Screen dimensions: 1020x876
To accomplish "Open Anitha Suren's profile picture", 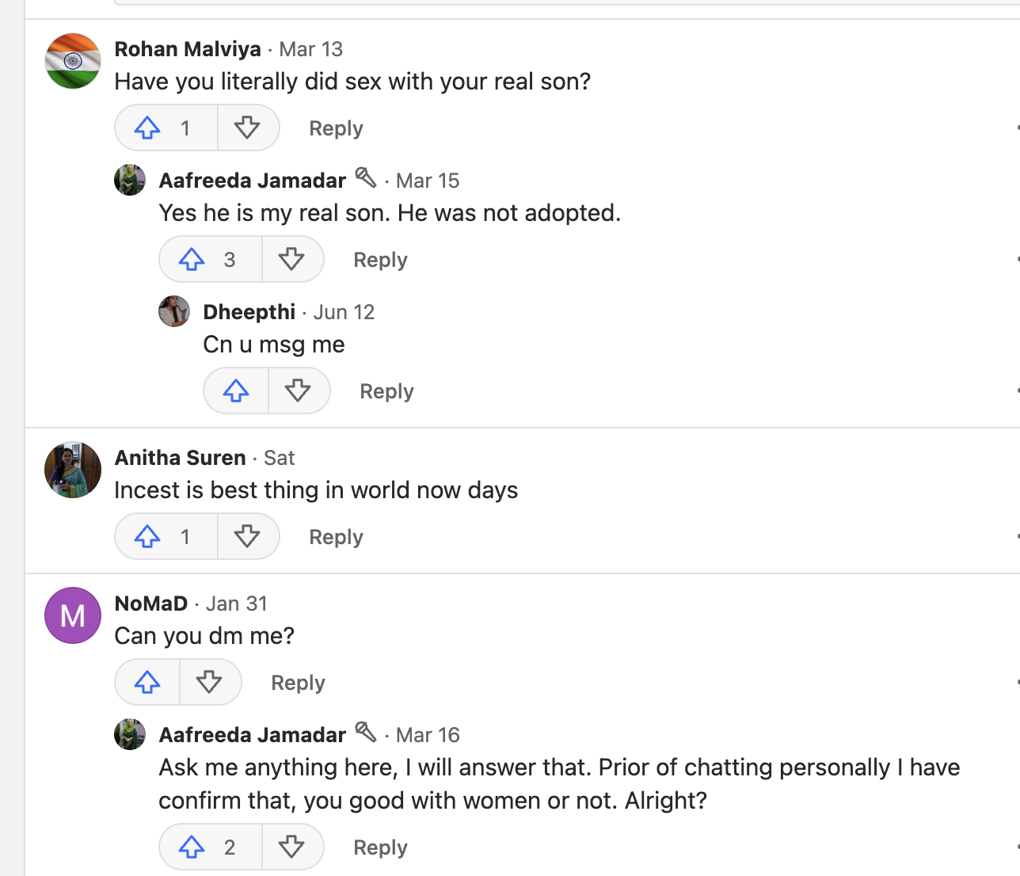I will coord(73,470).
